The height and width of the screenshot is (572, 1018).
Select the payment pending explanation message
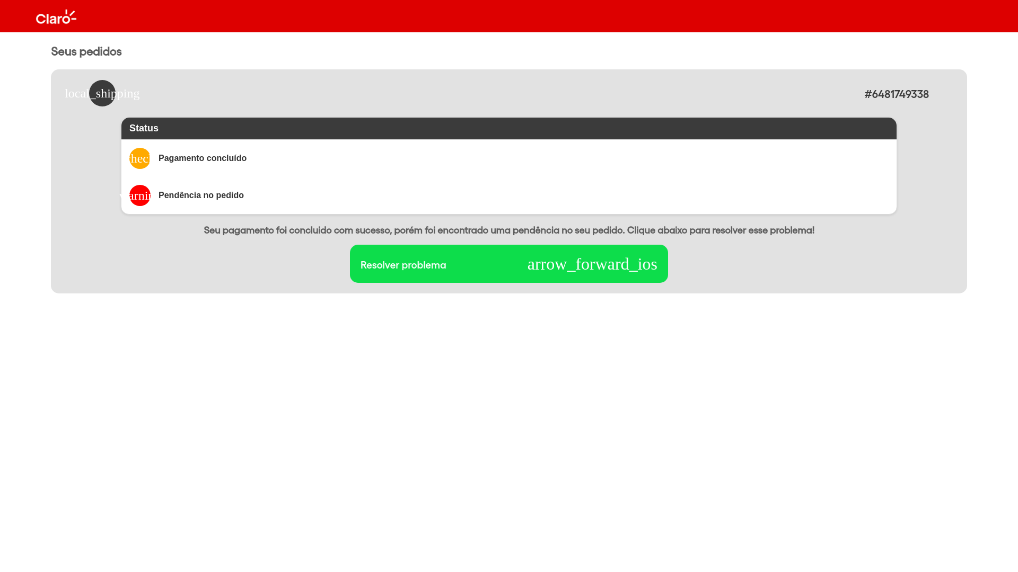(x=509, y=230)
